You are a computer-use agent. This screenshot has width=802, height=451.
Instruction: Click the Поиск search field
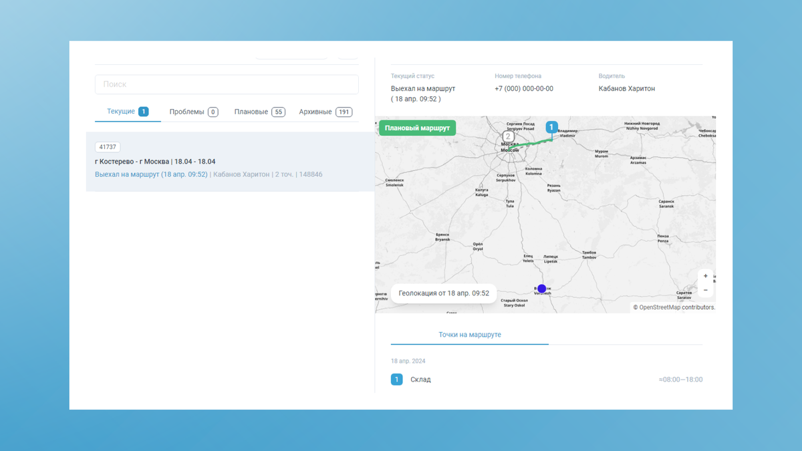227,84
